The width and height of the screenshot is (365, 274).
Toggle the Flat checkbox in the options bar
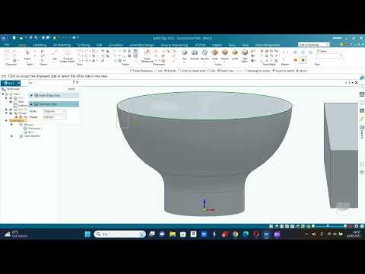click(211, 71)
